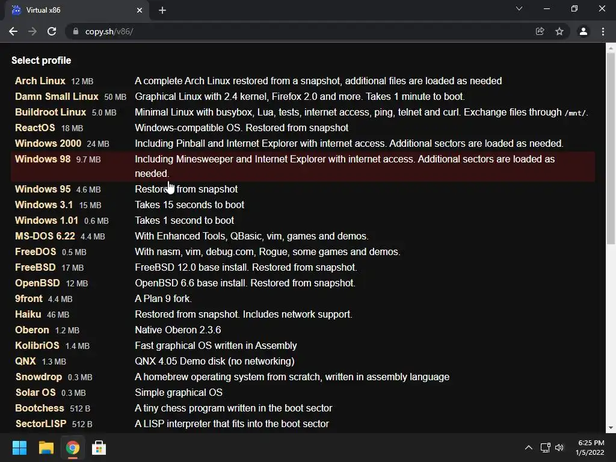
Task: Click the address bar URL copy.sh/v86/
Action: pyautogui.click(x=109, y=31)
